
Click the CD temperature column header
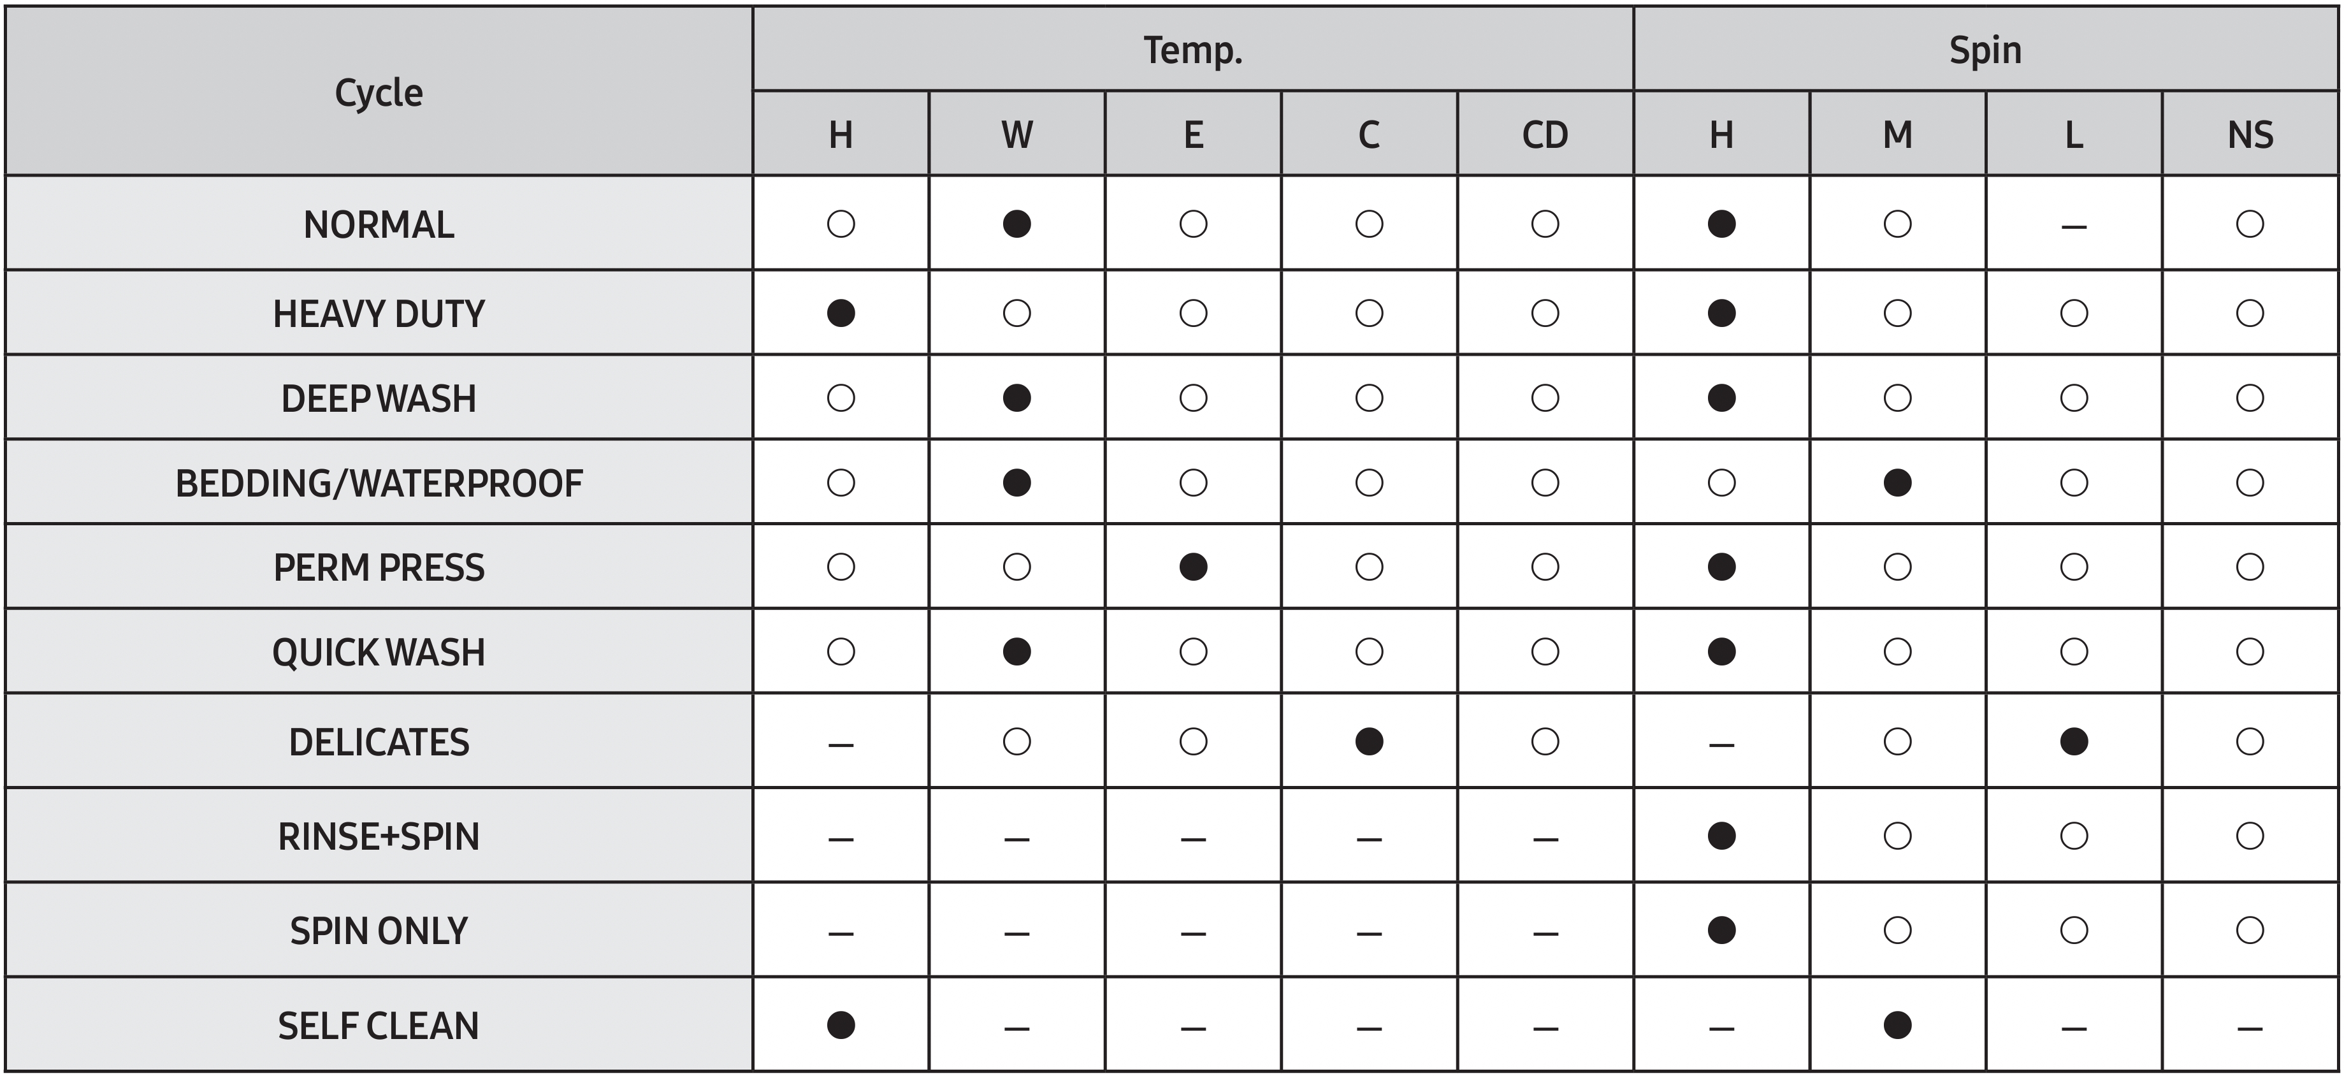[x=1545, y=134]
